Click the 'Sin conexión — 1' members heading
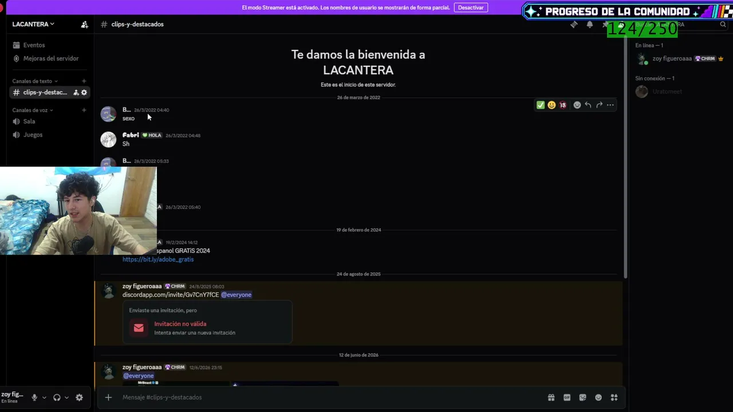The image size is (733, 412). tap(655, 78)
